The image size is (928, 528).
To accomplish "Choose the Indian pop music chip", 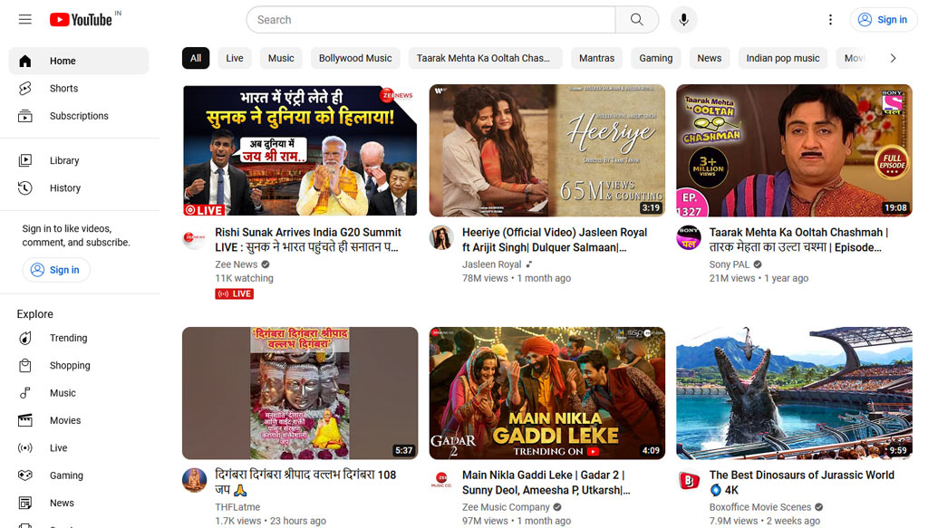I will point(783,58).
